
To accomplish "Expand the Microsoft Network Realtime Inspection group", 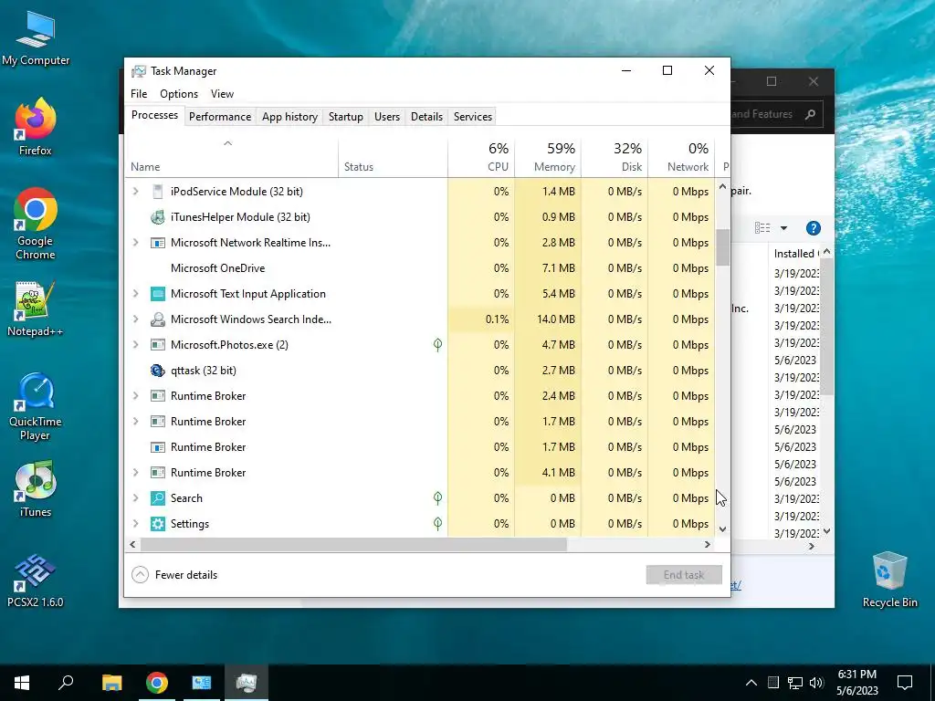I will point(136,243).
